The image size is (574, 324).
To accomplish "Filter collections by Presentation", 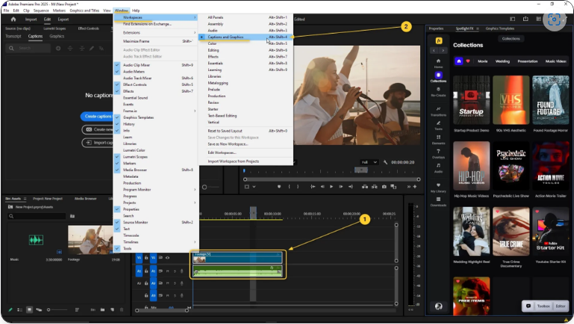I will (528, 61).
